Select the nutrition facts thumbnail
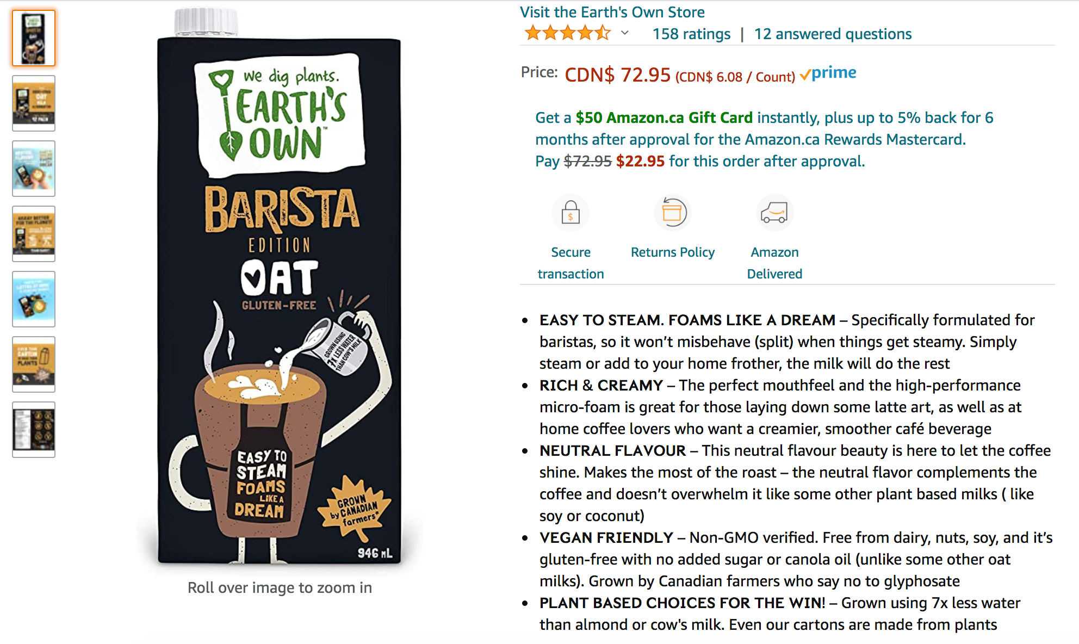 tap(34, 430)
